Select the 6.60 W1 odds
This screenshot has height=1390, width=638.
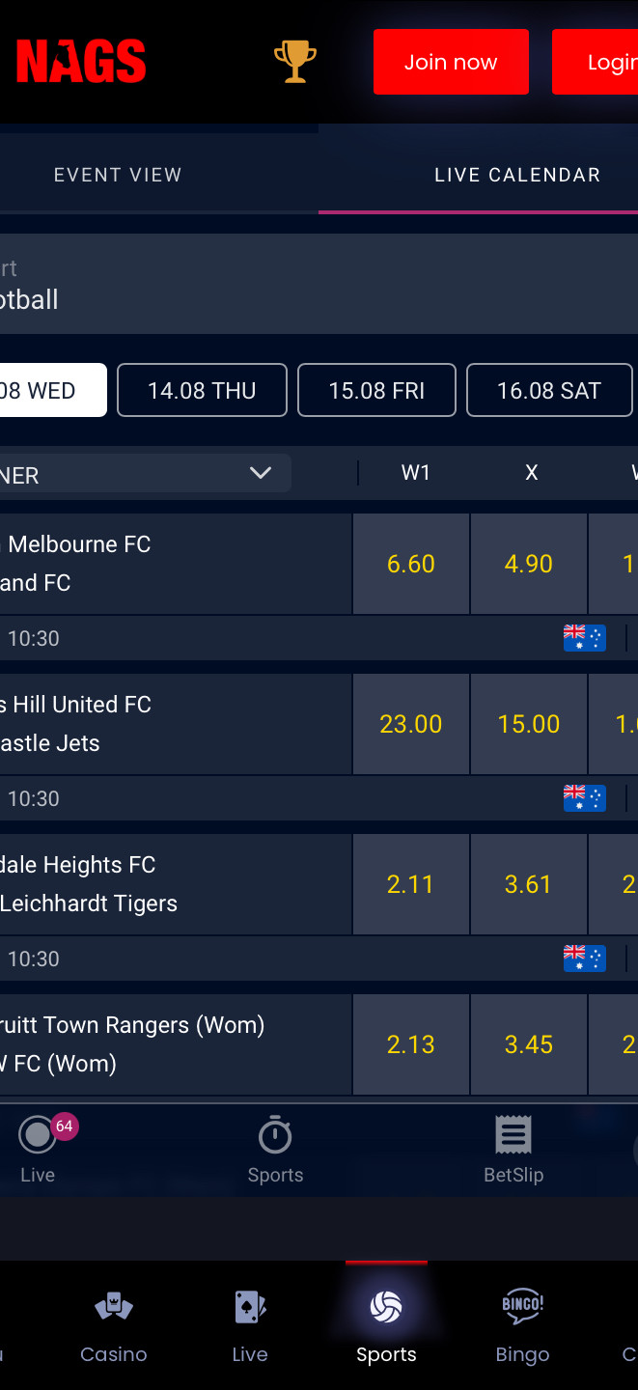tap(411, 564)
